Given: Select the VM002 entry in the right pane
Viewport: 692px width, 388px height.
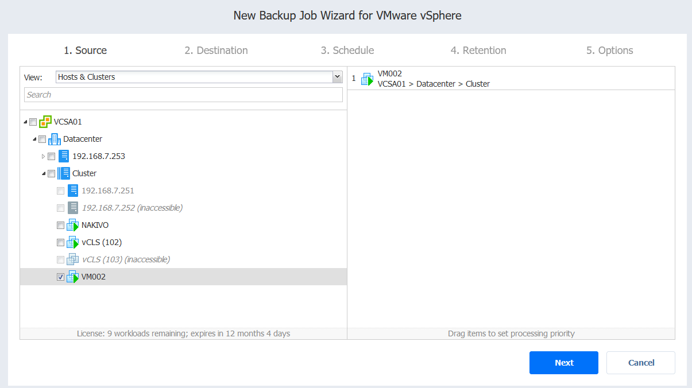Looking at the screenshot, I should coord(511,79).
